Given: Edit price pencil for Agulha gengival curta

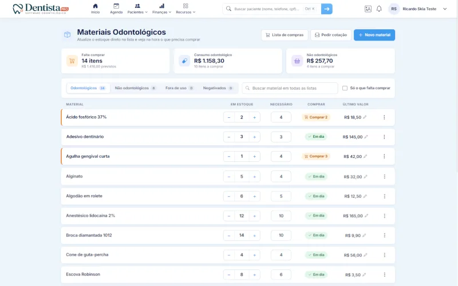Looking at the screenshot, I should point(365,156).
